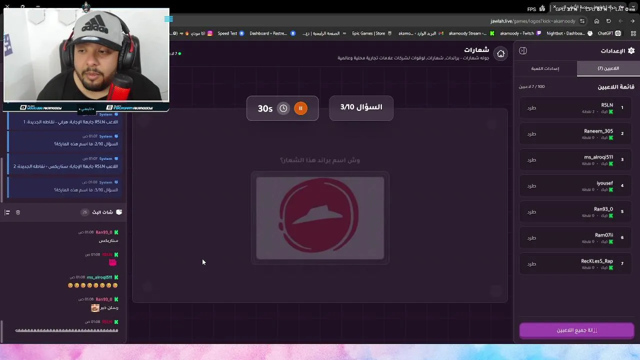The width and height of the screenshot is (640, 360).
Task: Click the site settings icon in address bar
Action: (x=582, y=21)
